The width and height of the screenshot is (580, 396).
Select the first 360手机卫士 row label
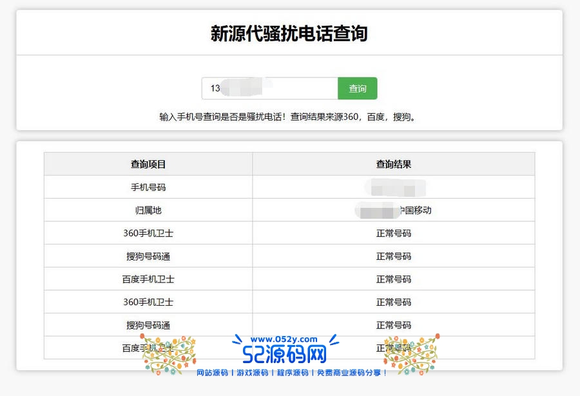click(148, 233)
